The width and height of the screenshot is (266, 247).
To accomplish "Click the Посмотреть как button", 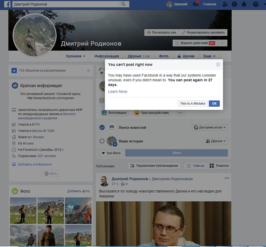I will coord(162,33).
